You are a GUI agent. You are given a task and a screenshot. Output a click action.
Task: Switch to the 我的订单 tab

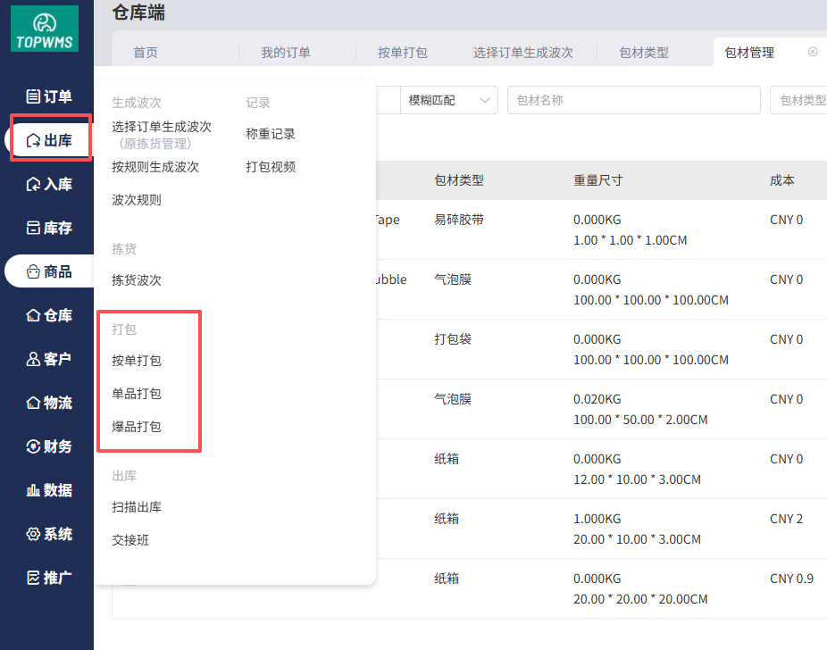[x=286, y=53]
